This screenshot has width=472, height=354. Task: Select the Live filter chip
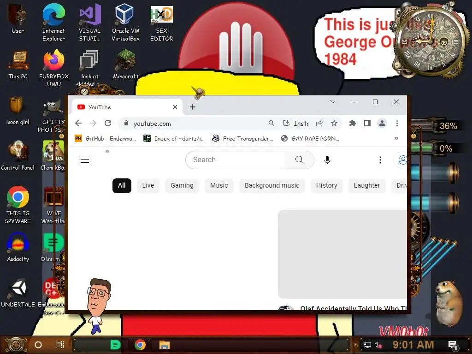(x=148, y=185)
